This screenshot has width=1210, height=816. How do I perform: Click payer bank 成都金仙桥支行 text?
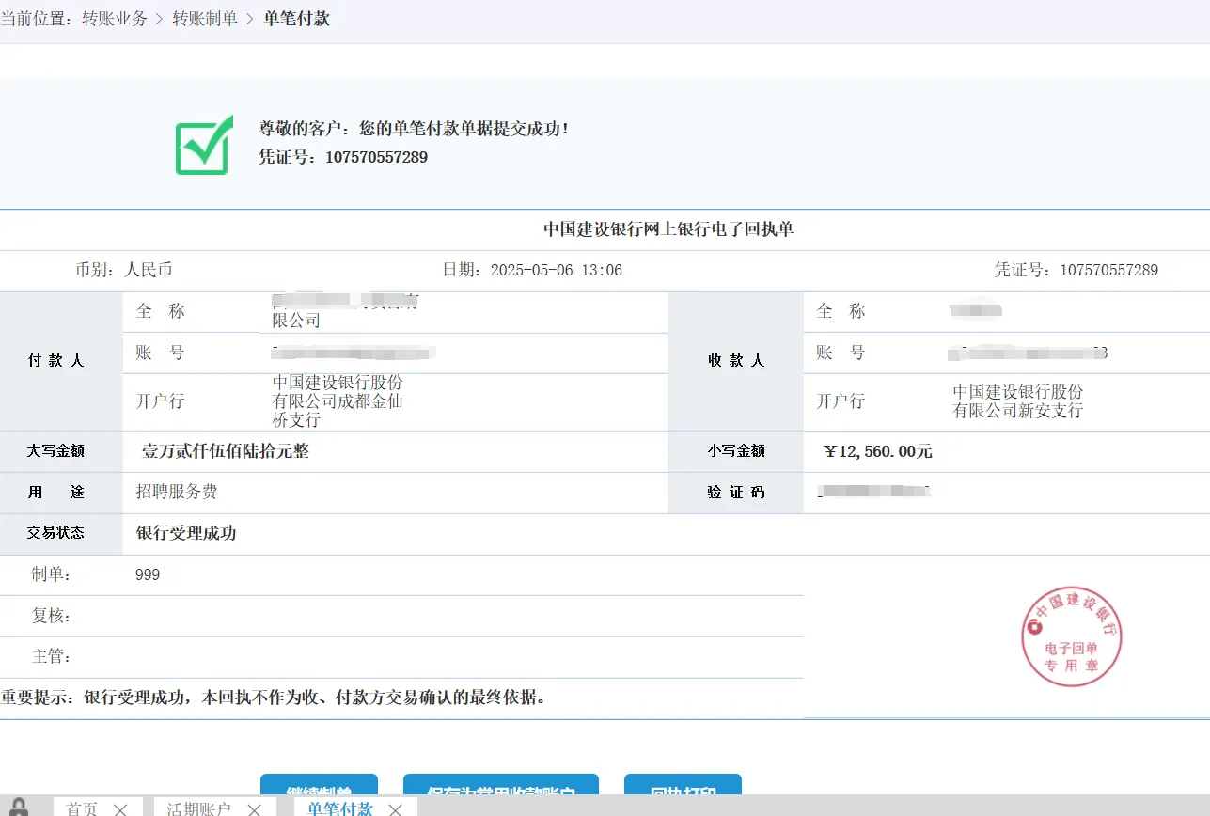point(338,401)
